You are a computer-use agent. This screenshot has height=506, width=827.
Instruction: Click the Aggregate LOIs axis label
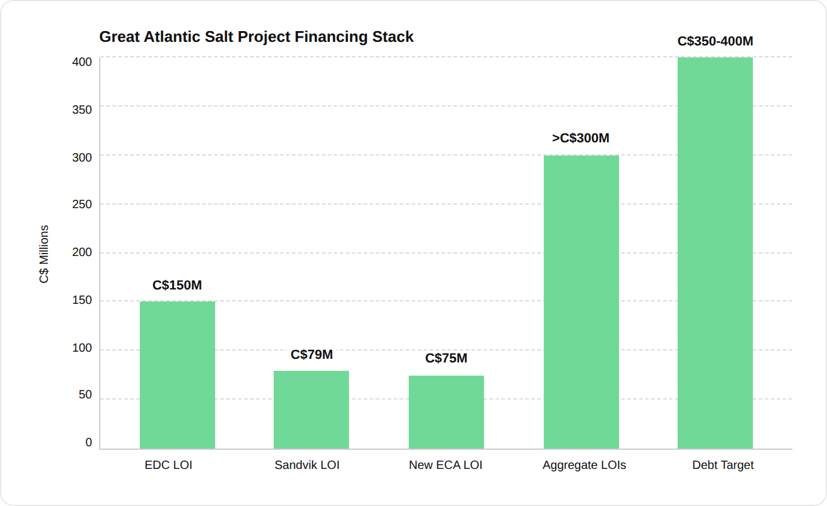point(584,465)
